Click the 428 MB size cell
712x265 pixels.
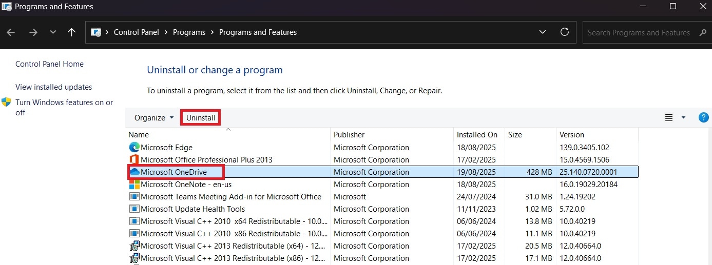click(539, 172)
